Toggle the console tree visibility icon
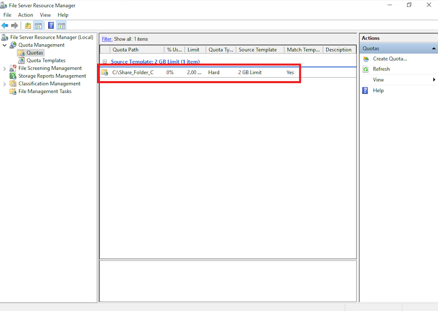This screenshot has width=438, height=311. 38,25
